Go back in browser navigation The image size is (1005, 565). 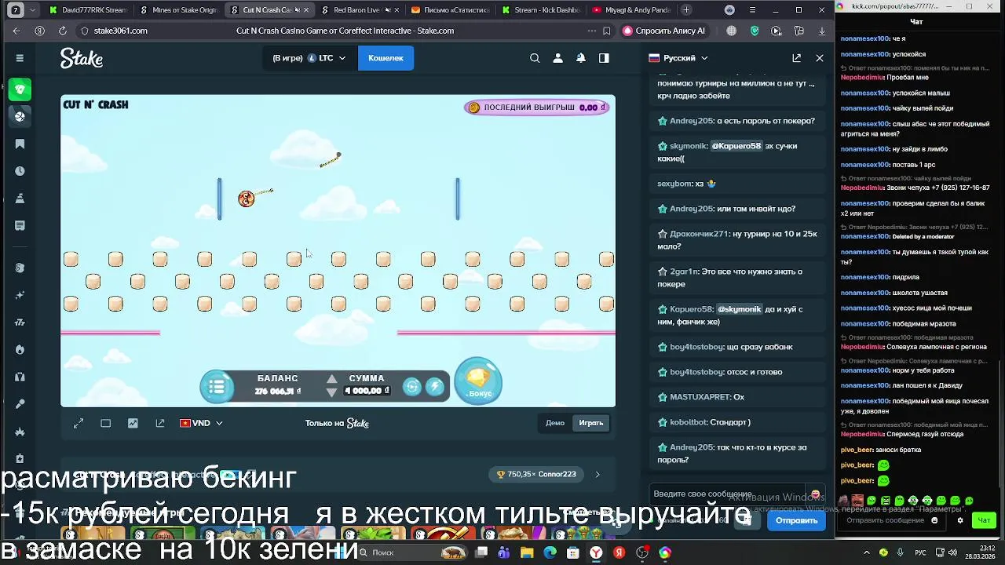pyautogui.click(x=16, y=31)
